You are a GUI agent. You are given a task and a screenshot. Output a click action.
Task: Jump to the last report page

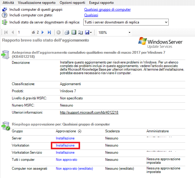pos(49,32)
